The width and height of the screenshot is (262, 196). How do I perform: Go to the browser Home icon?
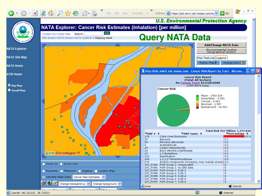51,13
